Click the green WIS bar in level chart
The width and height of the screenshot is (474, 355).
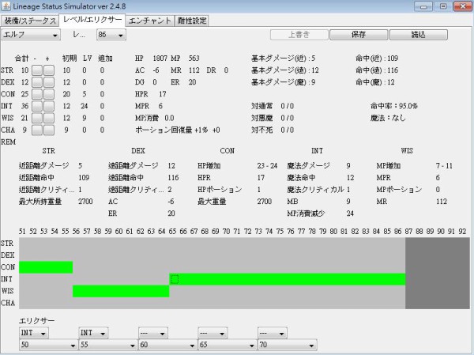121,291
